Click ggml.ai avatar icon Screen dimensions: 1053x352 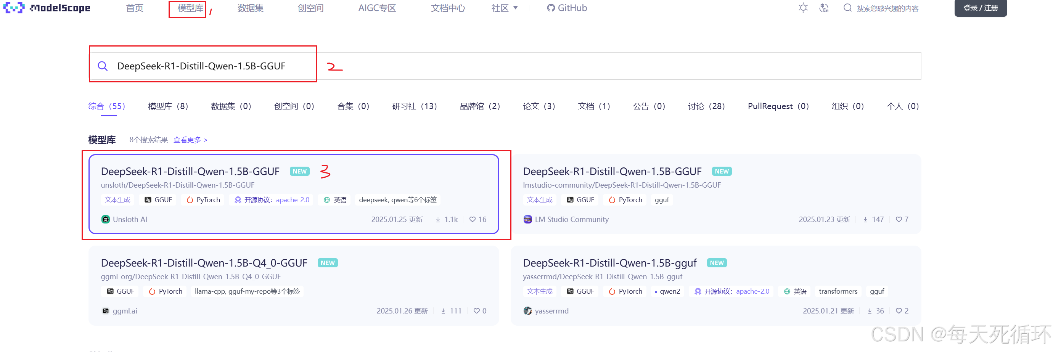pos(106,311)
